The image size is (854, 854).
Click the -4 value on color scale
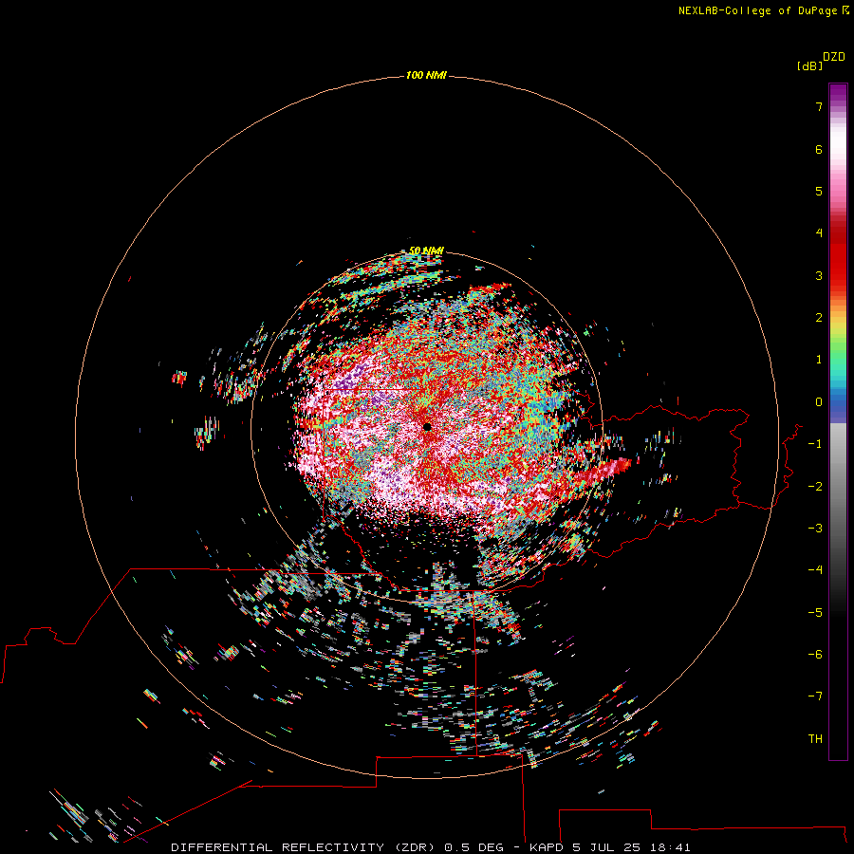[815, 570]
